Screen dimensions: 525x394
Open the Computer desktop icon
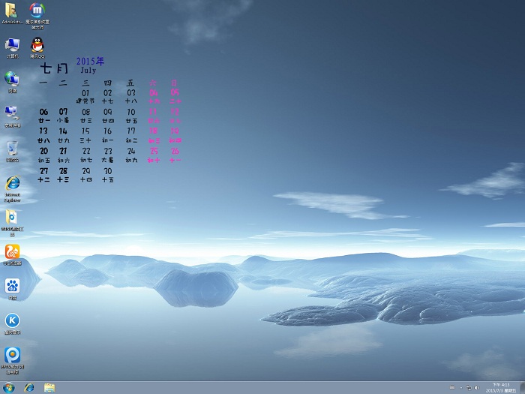[12, 45]
